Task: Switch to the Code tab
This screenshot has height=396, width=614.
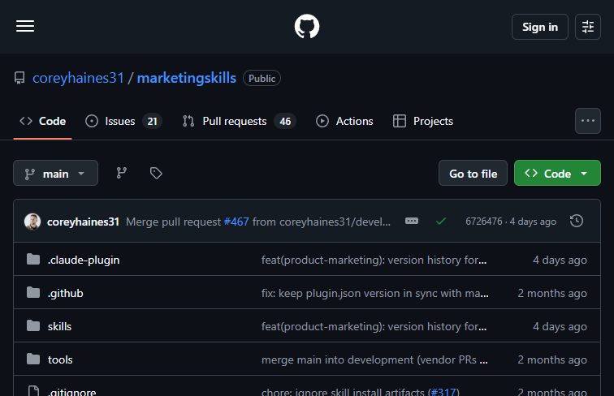Action: (43, 121)
